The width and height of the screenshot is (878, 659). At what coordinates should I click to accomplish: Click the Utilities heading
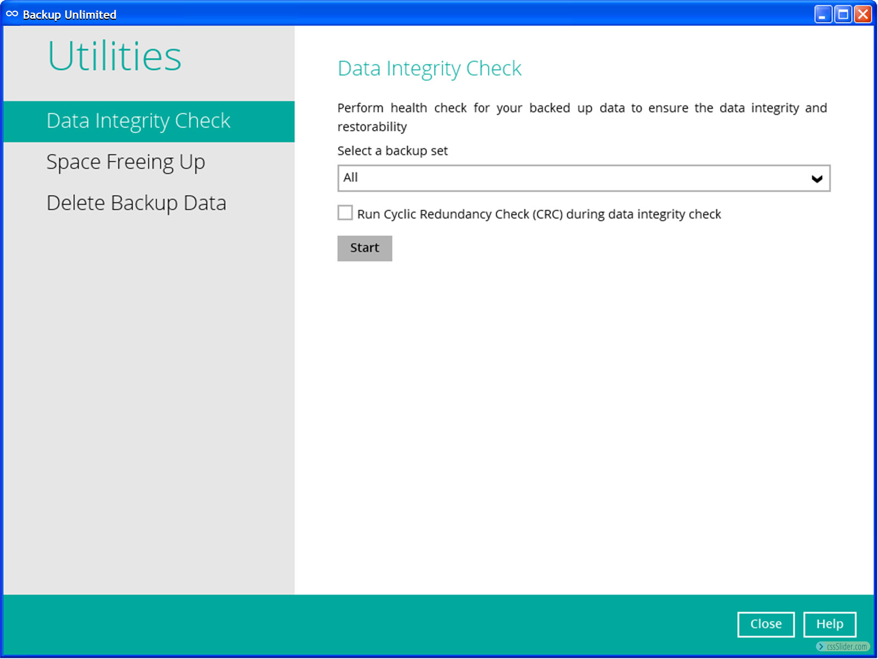pos(114,57)
